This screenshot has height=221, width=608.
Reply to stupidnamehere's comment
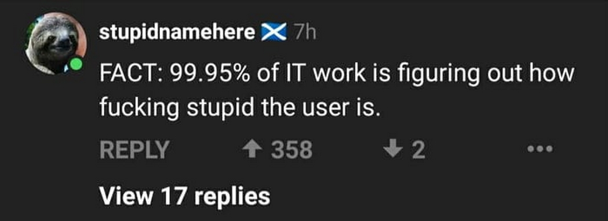(x=134, y=150)
